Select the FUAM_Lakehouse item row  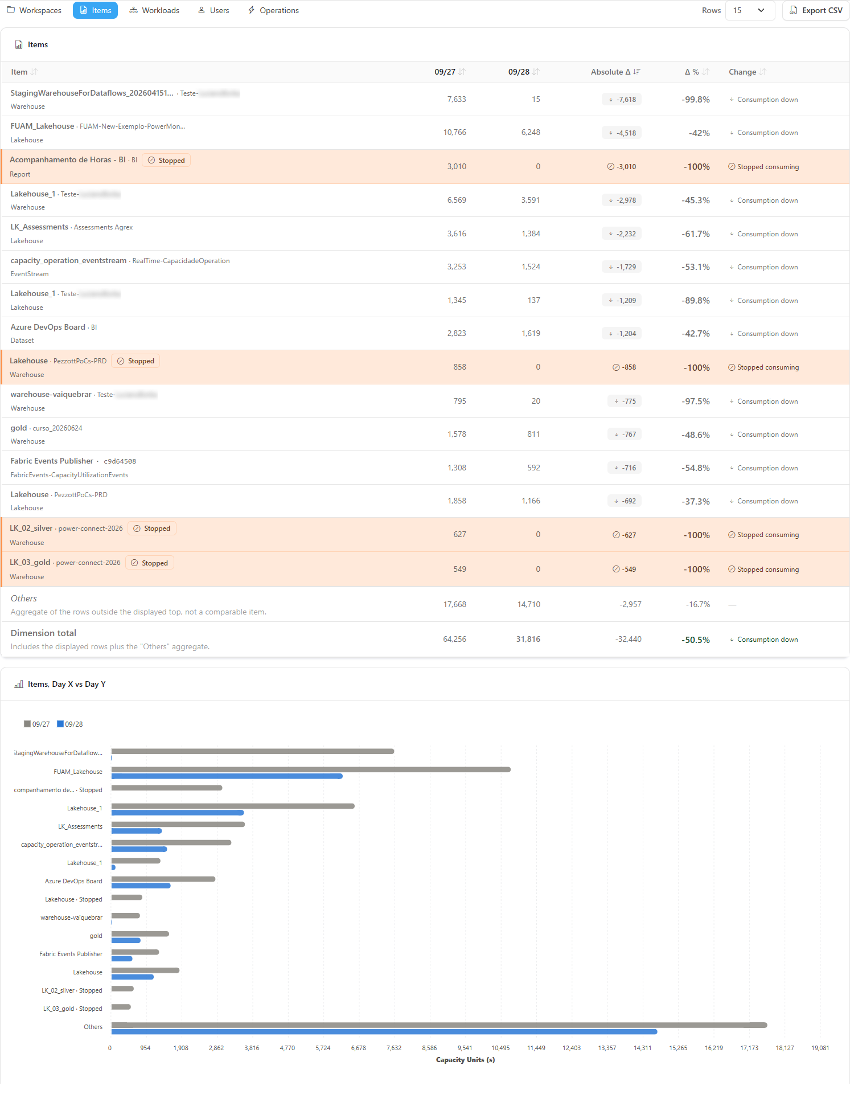(x=425, y=133)
